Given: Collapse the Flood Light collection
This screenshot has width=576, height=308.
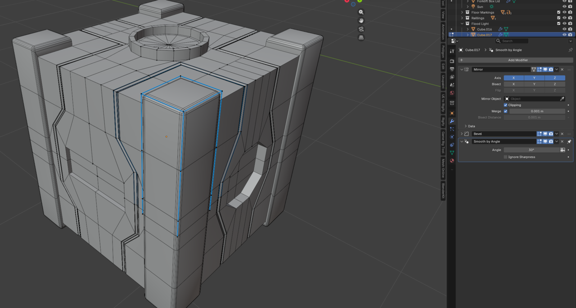Looking at the screenshot, I should (462, 23).
